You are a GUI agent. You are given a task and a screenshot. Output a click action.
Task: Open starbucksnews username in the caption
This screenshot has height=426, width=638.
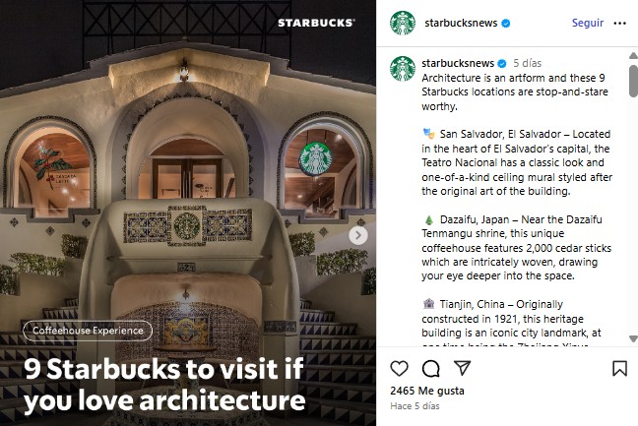458,63
